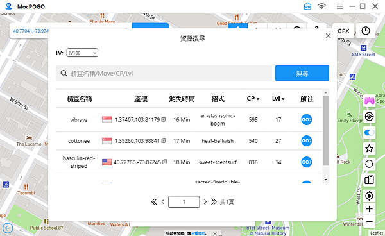The height and width of the screenshot is (236, 385).
Task: Open the robot assistant icon in title bar
Action: click(x=307, y=6)
